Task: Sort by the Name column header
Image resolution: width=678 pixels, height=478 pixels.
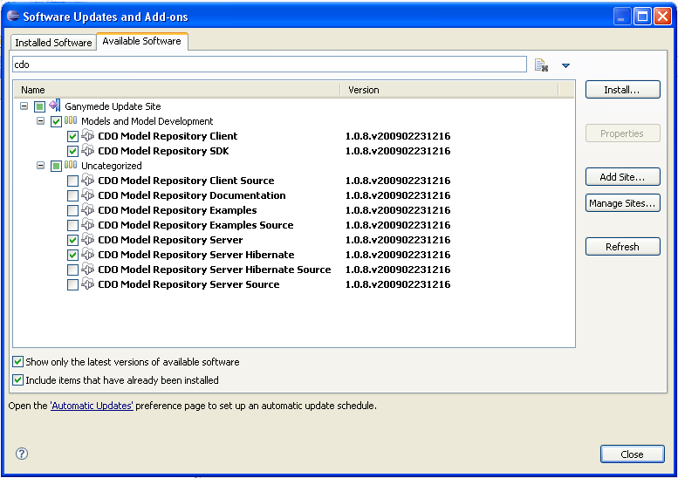Action: pyautogui.click(x=177, y=90)
